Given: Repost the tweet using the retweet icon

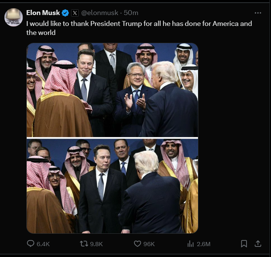Looking at the screenshot, I should pyautogui.click(x=84, y=244).
